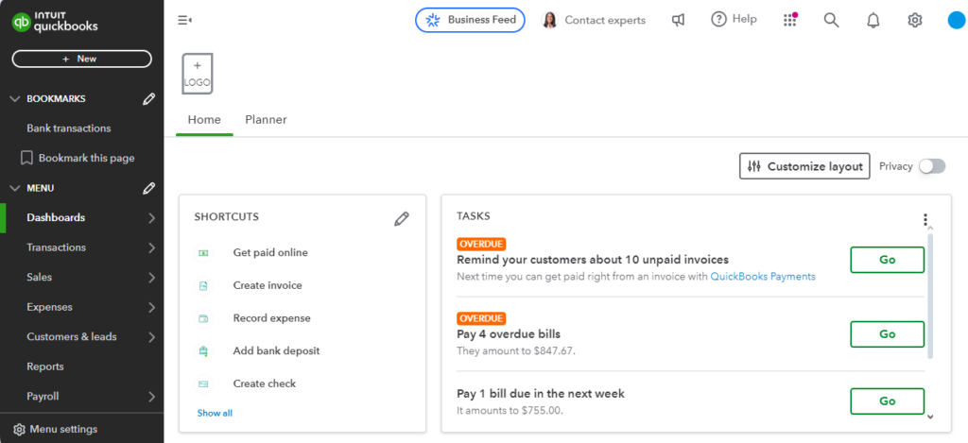Click Show all shortcuts link
Viewport: 968px width, 443px height.
215,414
